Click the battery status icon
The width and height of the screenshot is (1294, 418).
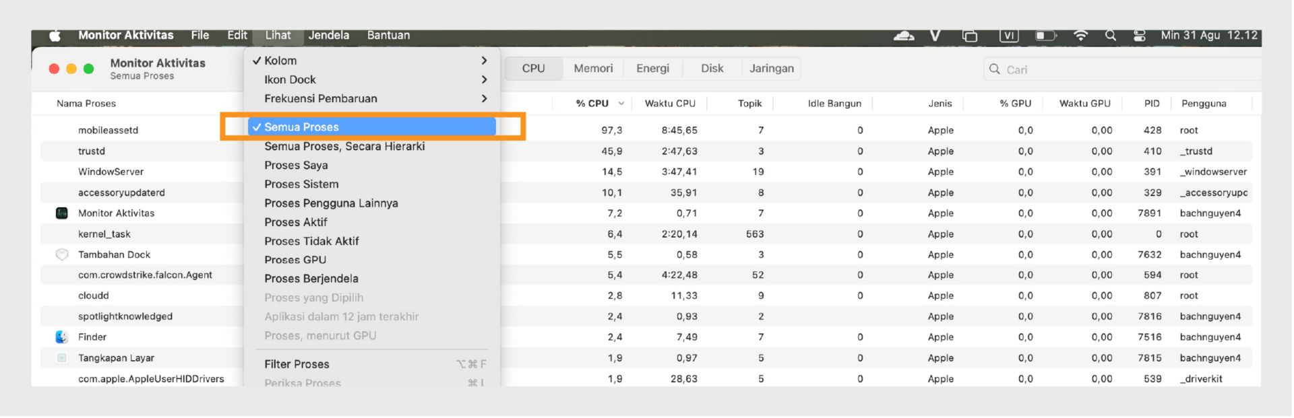pos(1045,36)
